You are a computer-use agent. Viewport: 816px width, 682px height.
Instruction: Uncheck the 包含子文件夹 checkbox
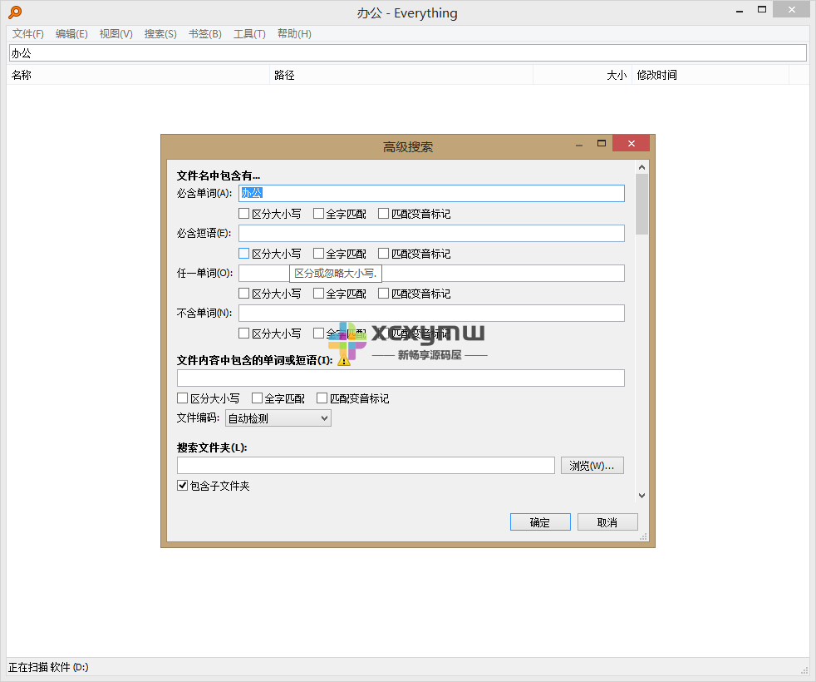pos(182,485)
